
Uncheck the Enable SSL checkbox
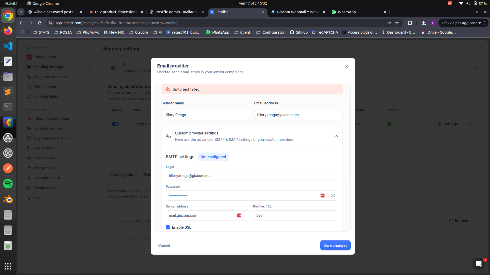(x=168, y=227)
